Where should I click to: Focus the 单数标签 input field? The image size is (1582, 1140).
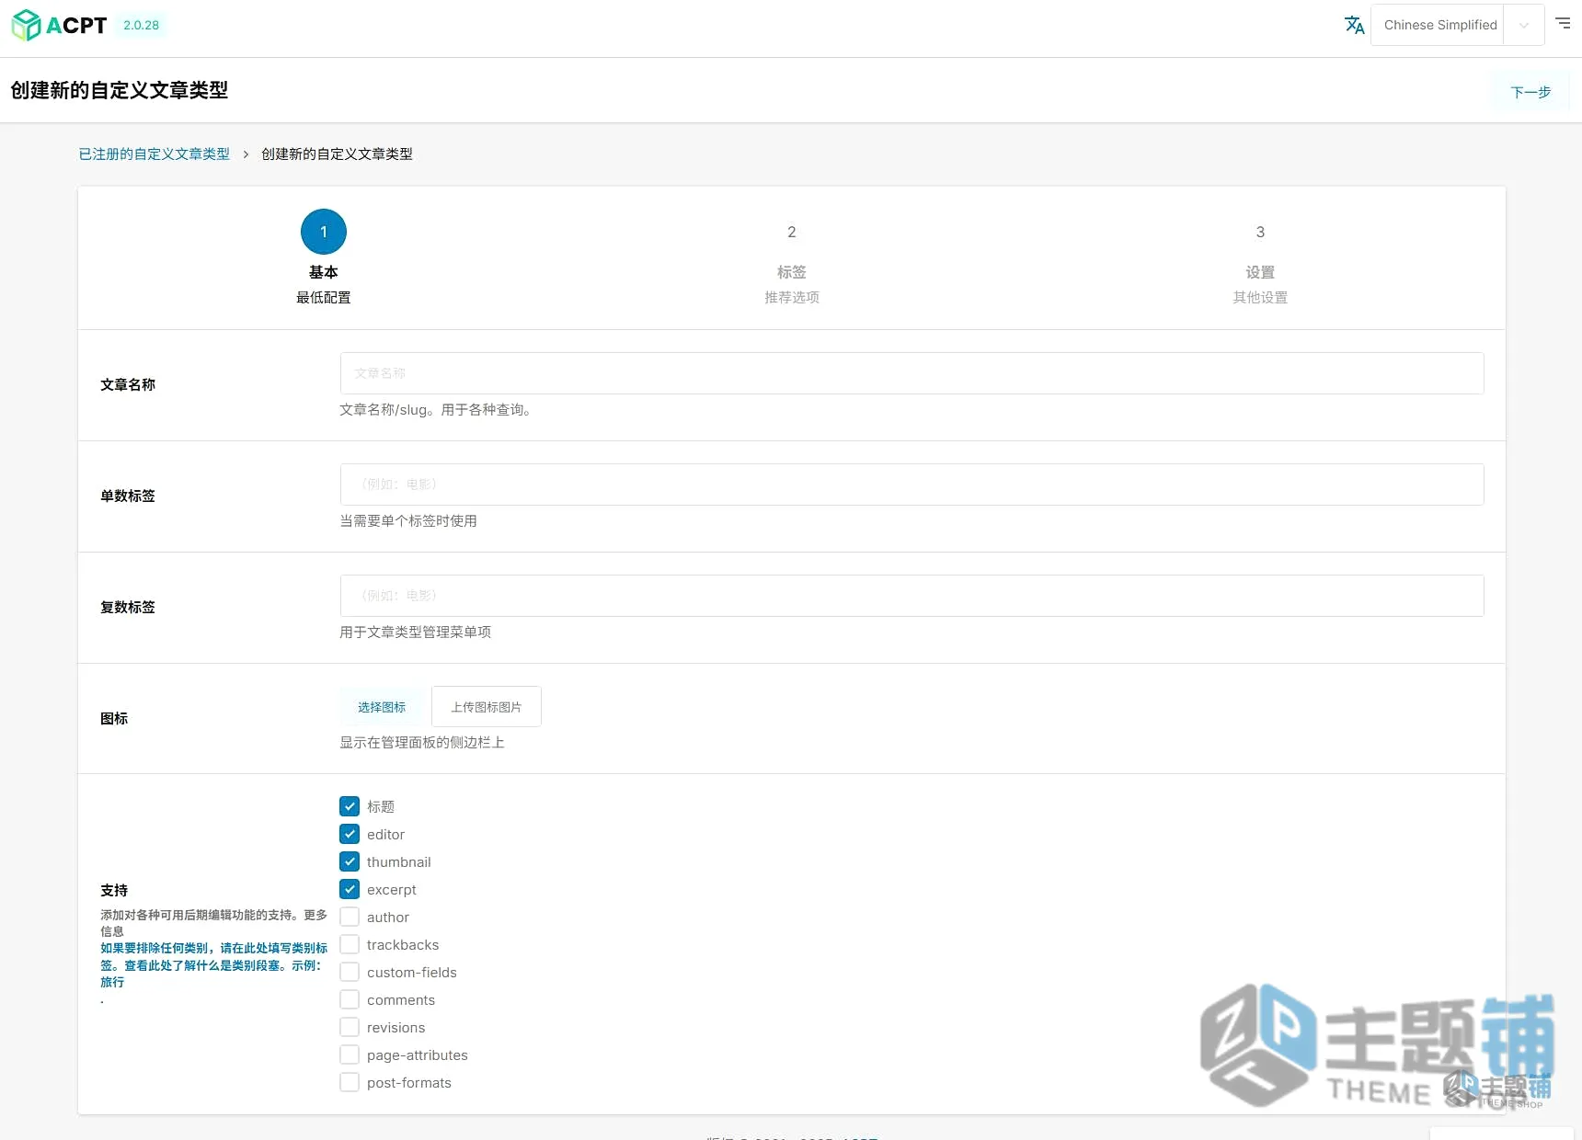(x=911, y=484)
